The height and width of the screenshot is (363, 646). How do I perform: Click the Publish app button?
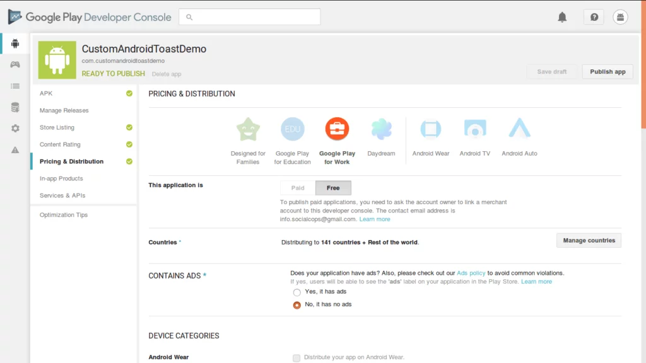point(607,71)
